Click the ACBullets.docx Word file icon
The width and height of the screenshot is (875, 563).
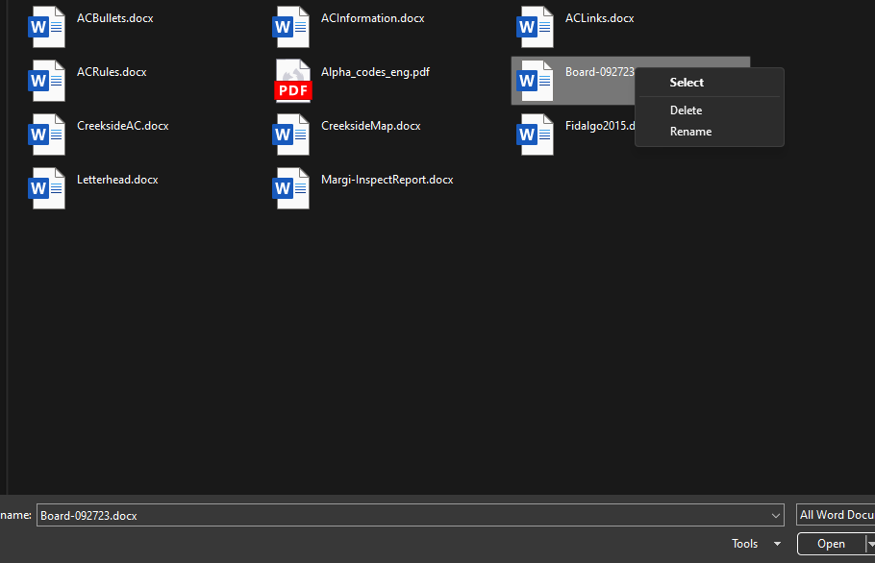pos(46,27)
